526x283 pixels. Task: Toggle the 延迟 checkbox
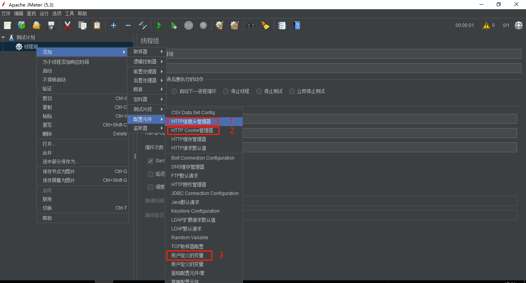[x=151, y=174]
